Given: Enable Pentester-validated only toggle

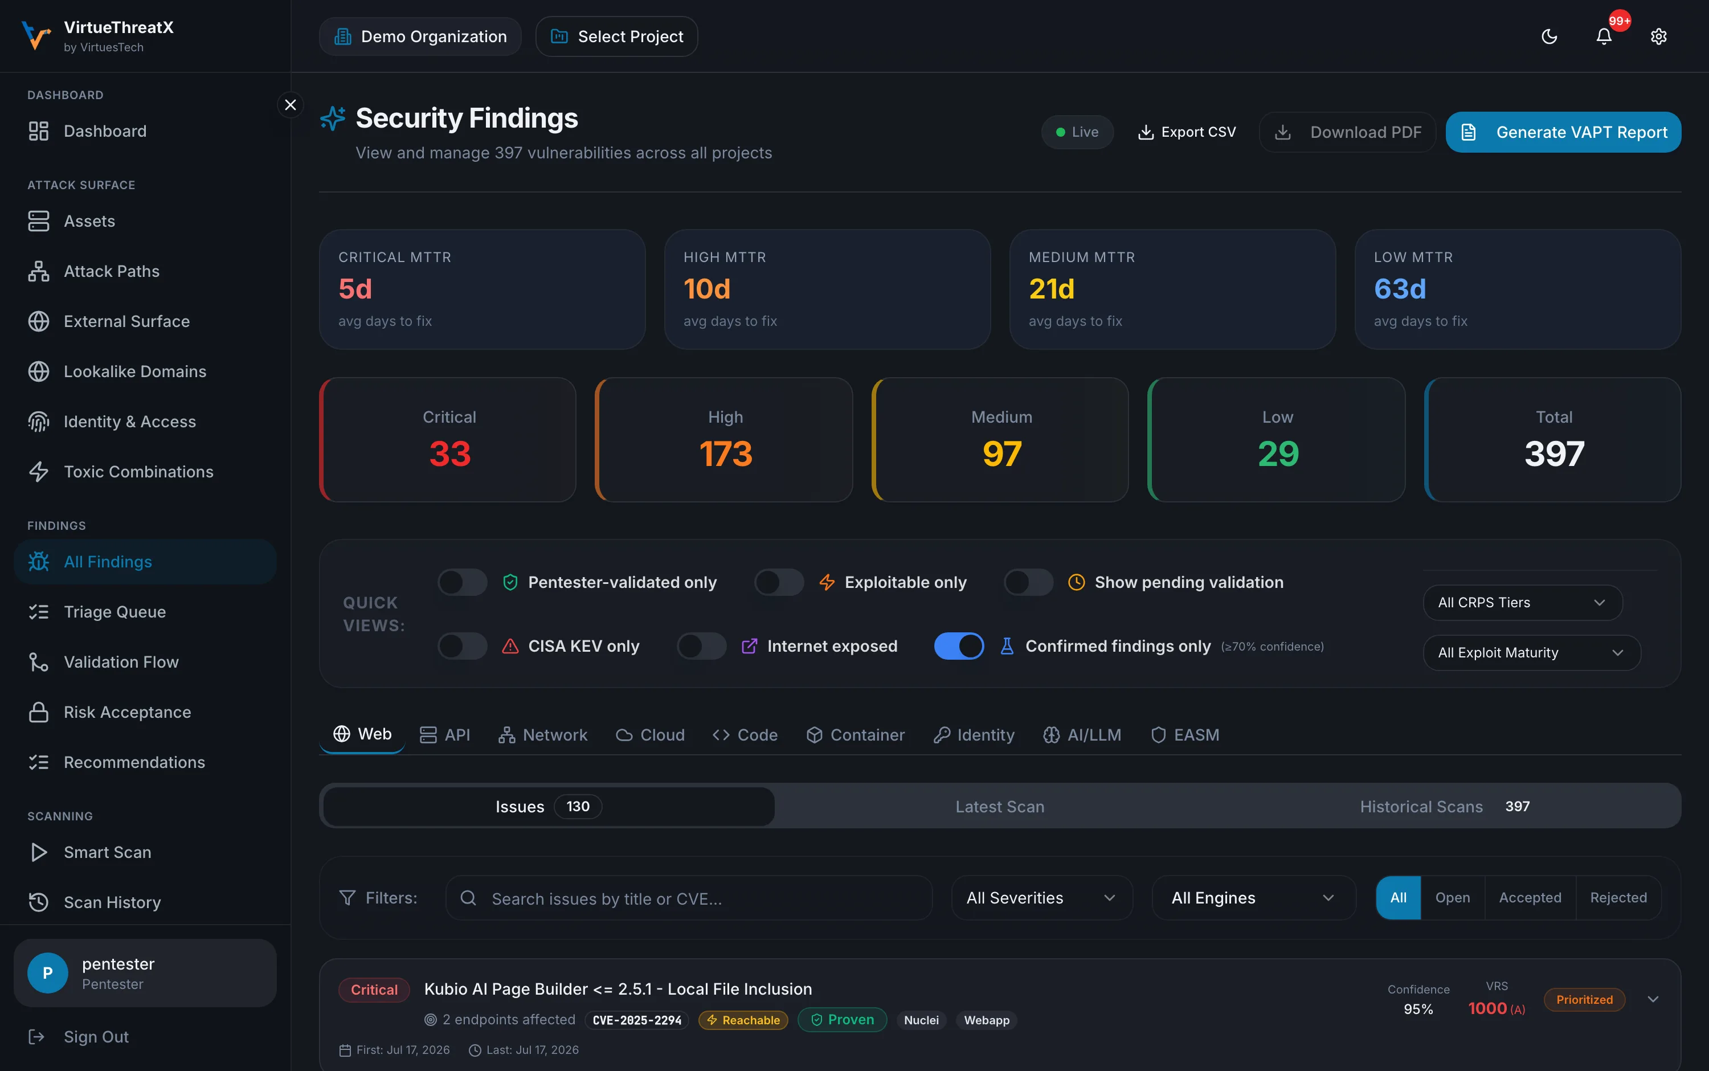Looking at the screenshot, I should pos(463,582).
